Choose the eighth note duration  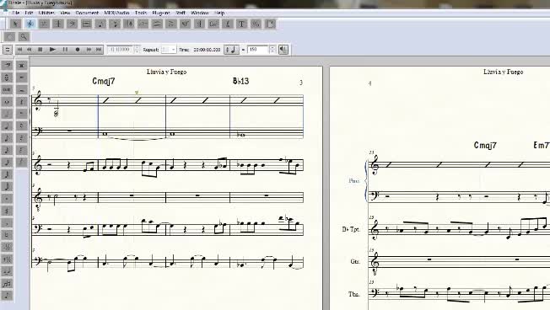coord(7,138)
